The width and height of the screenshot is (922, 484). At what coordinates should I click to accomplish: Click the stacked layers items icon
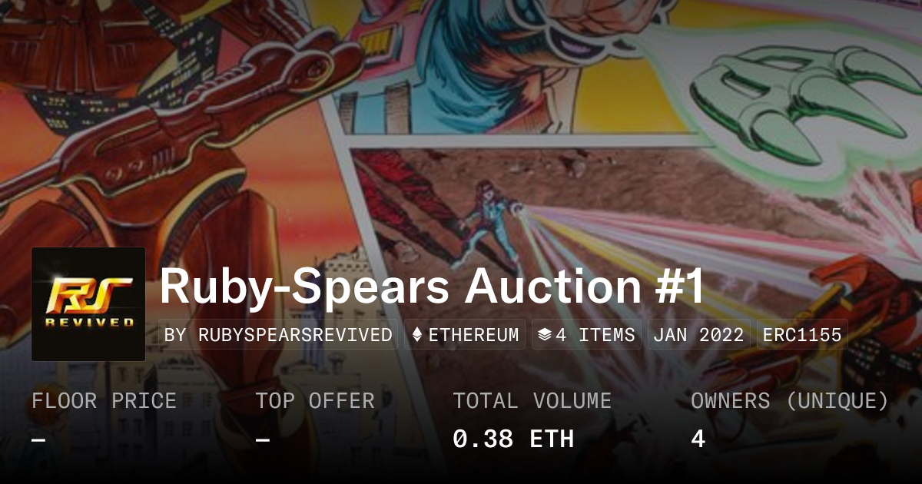(545, 335)
